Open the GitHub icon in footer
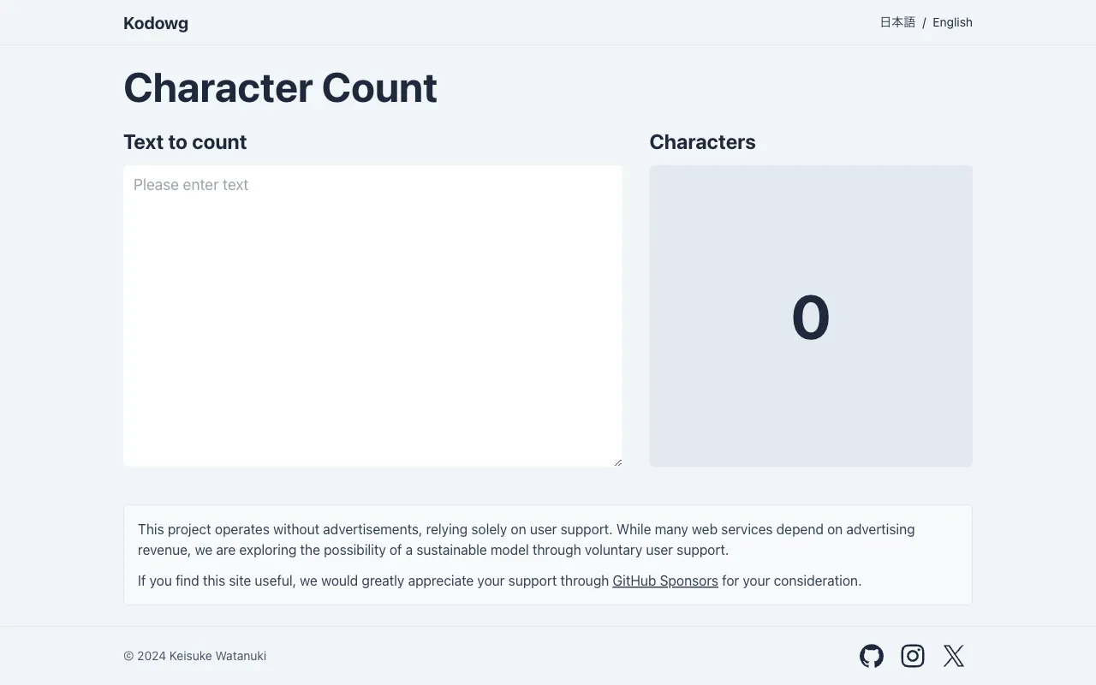 coord(872,656)
